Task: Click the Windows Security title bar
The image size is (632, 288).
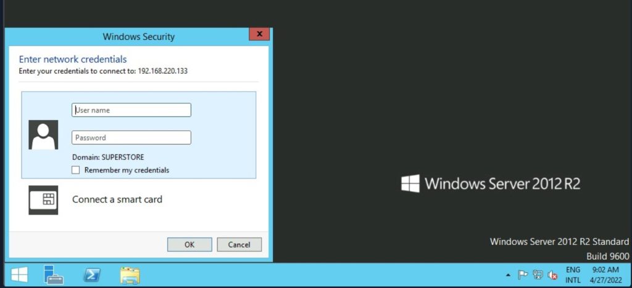Action: click(138, 36)
